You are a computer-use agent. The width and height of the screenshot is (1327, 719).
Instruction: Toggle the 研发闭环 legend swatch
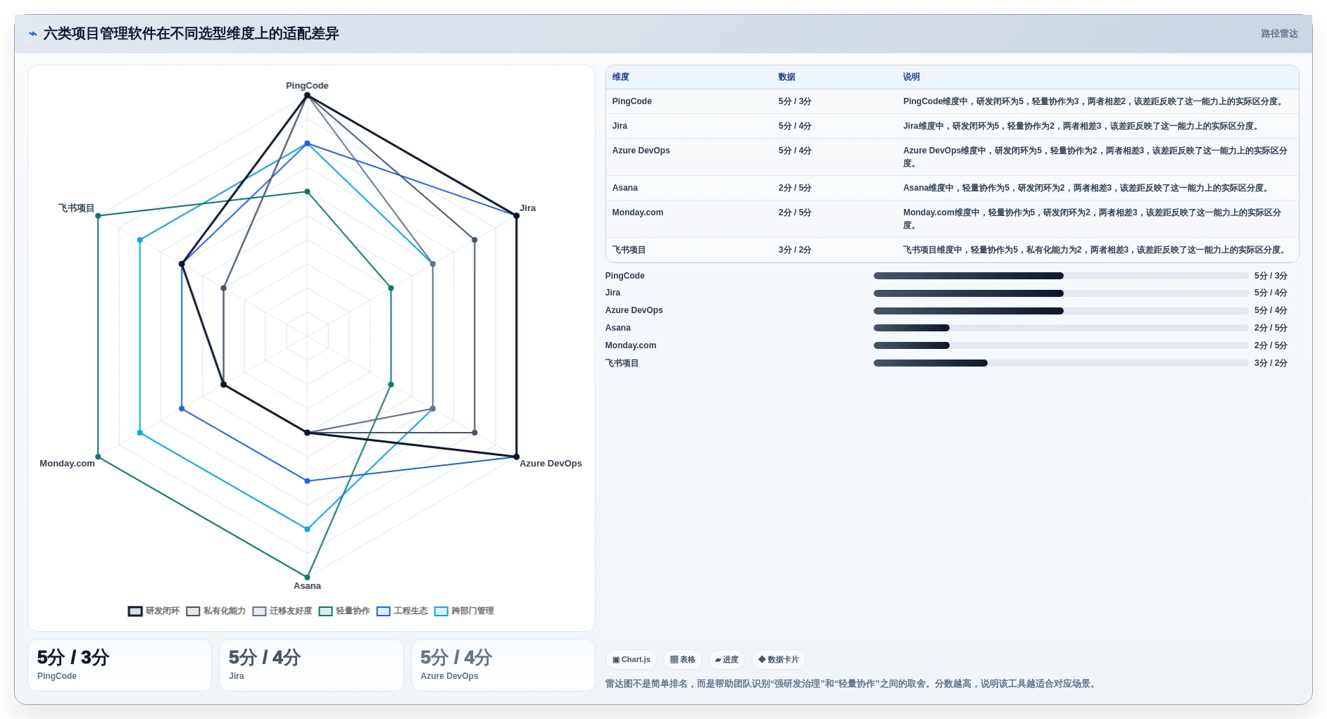(x=135, y=611)
